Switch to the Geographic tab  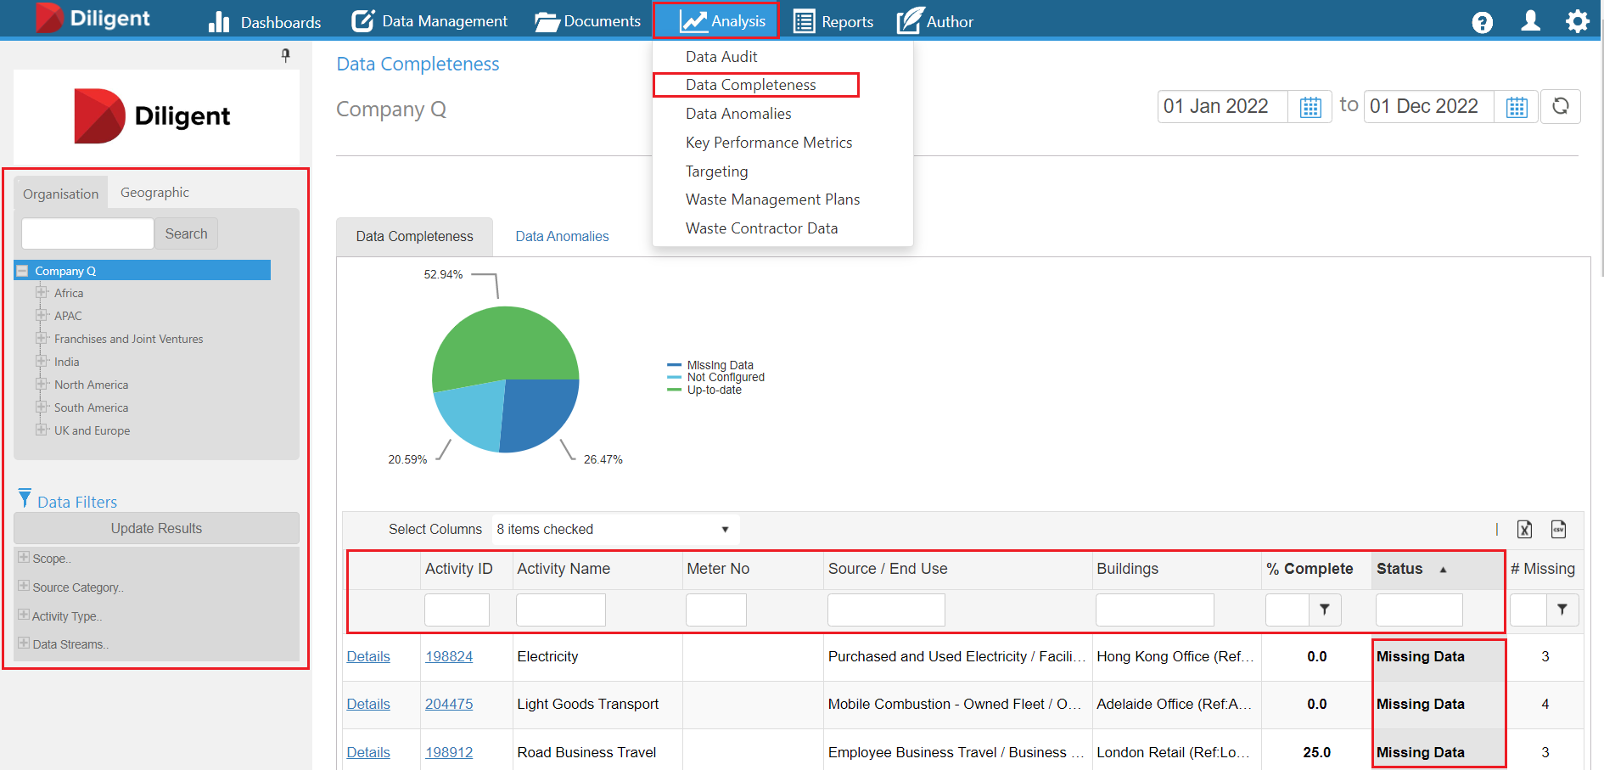(x=154, y=193)
